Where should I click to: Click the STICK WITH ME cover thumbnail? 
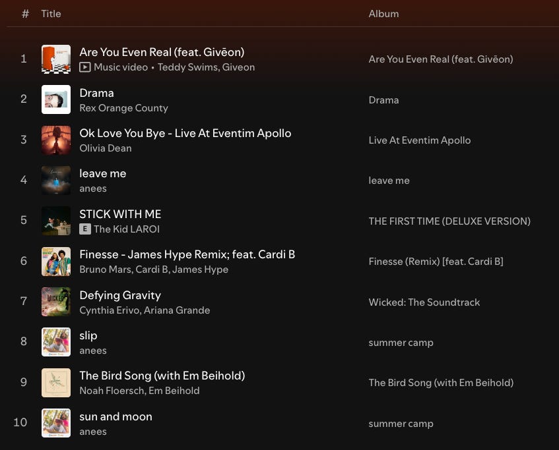point(56,221)
